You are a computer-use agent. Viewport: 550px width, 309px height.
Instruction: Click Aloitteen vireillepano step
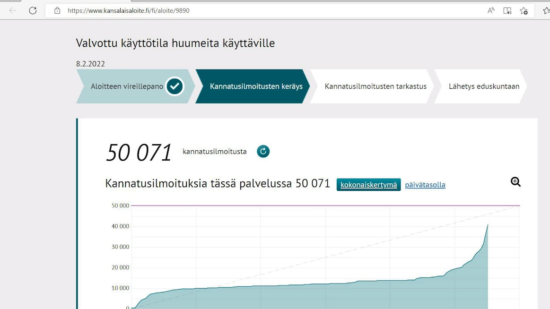click(x=135, y=86)
